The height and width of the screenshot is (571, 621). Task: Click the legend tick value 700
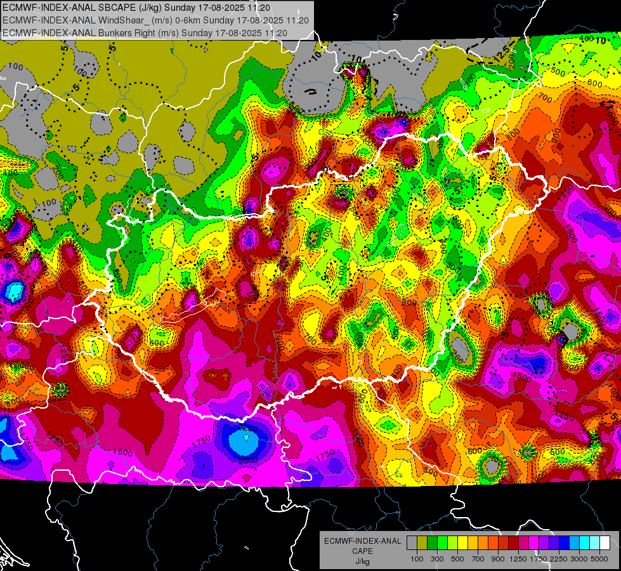coord(478,559)
